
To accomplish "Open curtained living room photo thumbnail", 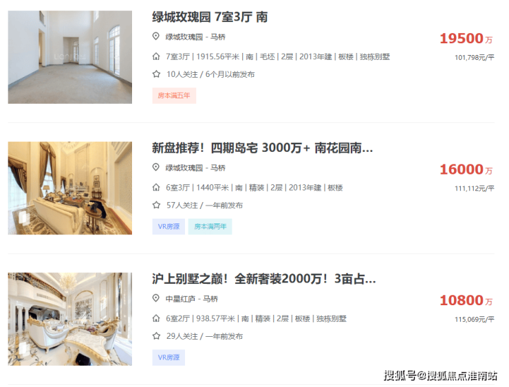I will (x=70, y=188).
